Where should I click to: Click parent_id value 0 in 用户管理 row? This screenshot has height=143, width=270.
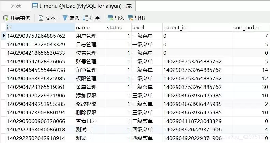click(x=165, y=36)
